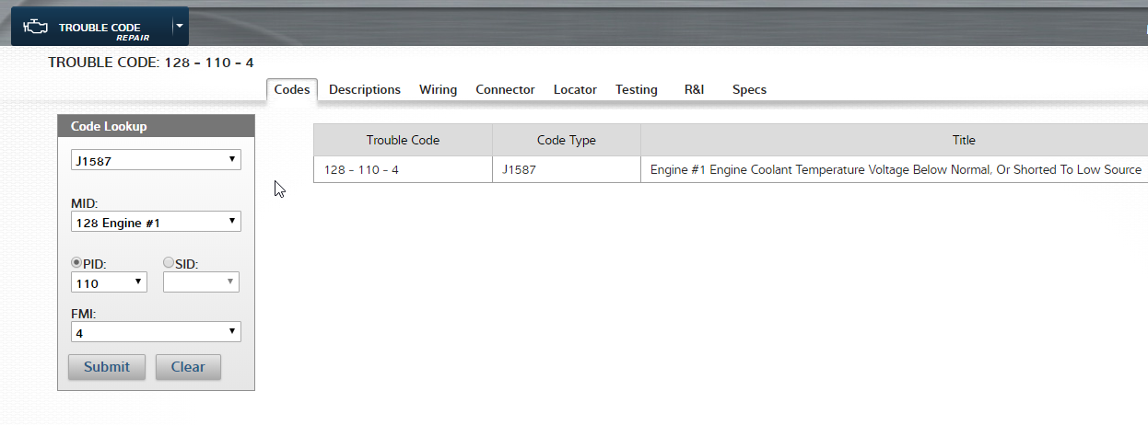The width and height of the screenshot is (1148, 425).
Task: Expand the J1587 protocol dropdown
Action: pyautogui.click(x=156, y=160)
